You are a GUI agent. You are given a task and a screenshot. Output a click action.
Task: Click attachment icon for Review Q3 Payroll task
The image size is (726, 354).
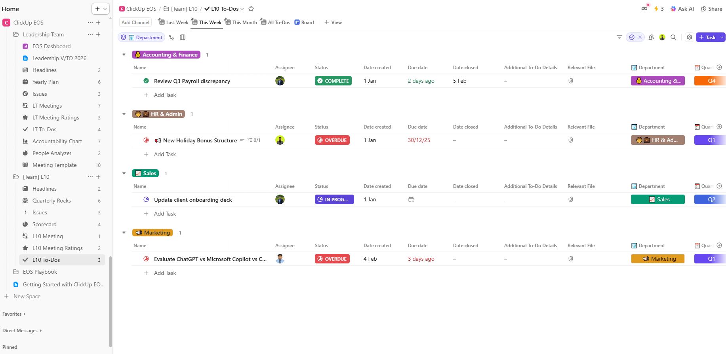(x=571, y=81)
